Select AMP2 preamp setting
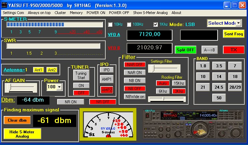 [107, 90]
